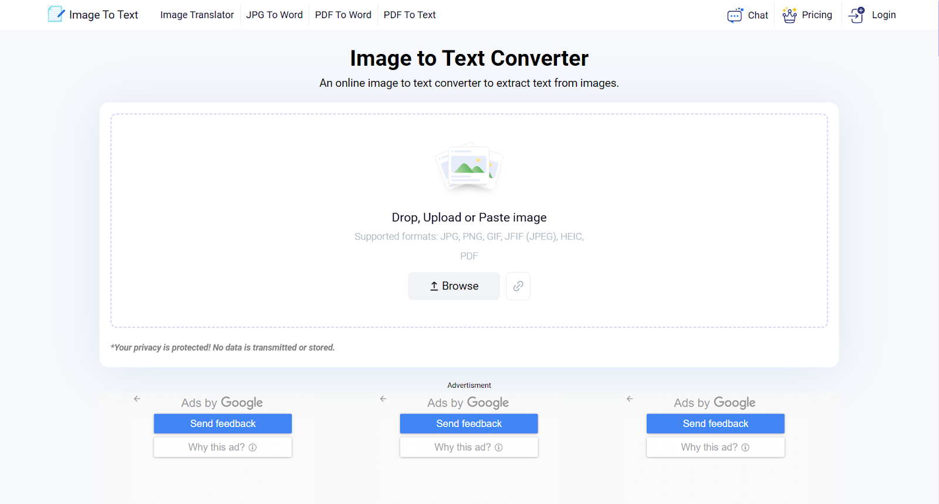The height and width of the screenshot is (504, 939).
Task: Open the Image Translator menu item
Action: (197, 15)
